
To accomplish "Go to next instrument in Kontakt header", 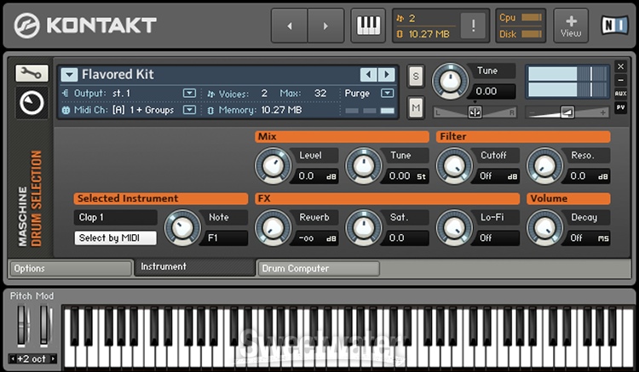I will point(325,26).
